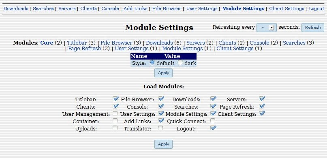Open Console module in Modules list
Viewport: 327px width, 158px height.
259,43
